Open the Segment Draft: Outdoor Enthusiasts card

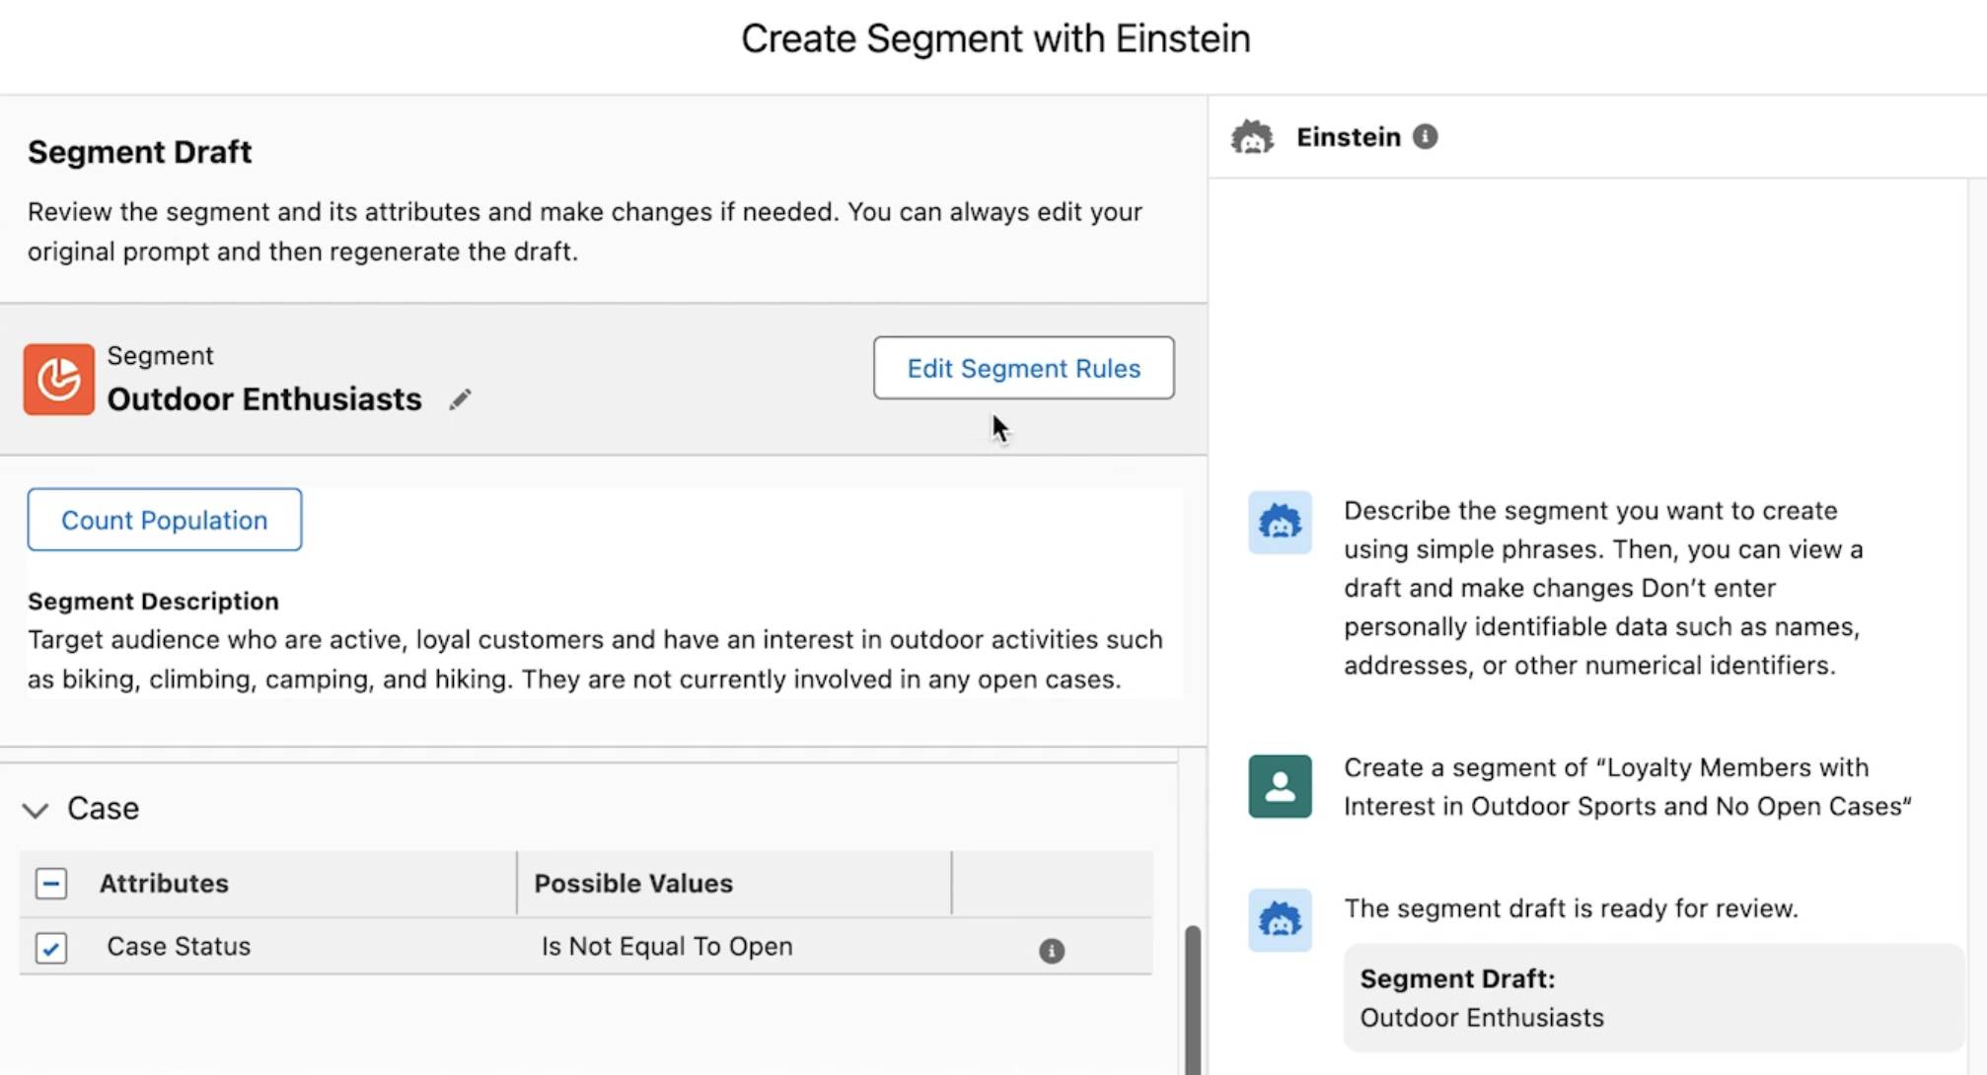pyautogui.click(x=1653, y=997)
